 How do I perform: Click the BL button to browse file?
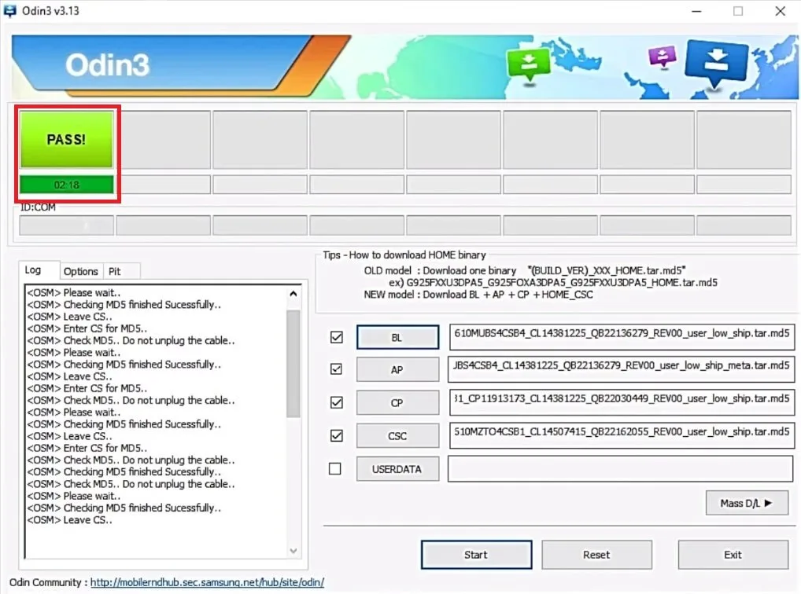click(397, 337)
